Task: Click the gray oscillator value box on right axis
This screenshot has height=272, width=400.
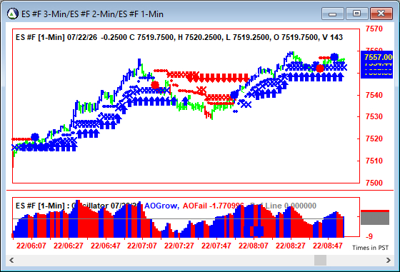Action: pyautogui.click(x=375, y=218)
